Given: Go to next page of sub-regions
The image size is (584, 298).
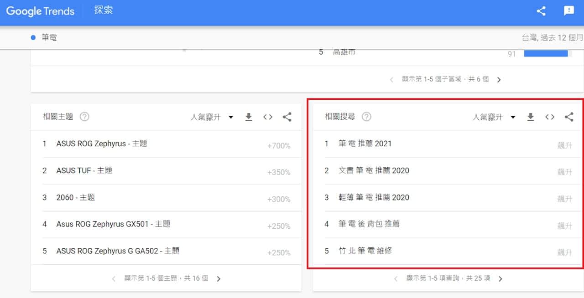Looking at the screenshot, I should pos(499,80).
